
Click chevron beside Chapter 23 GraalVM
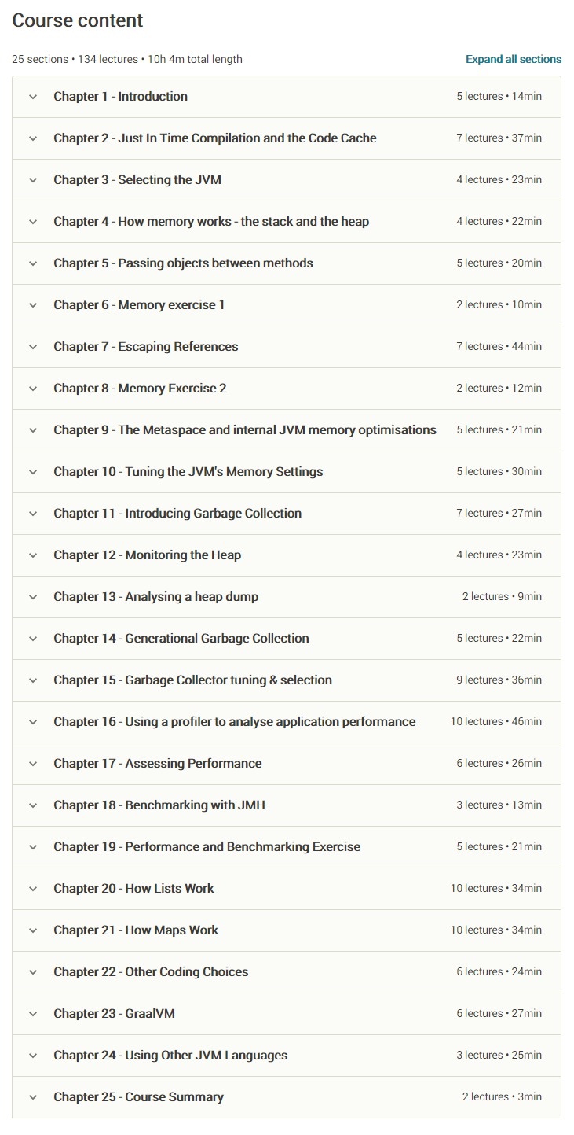(x=33, y=1014)
